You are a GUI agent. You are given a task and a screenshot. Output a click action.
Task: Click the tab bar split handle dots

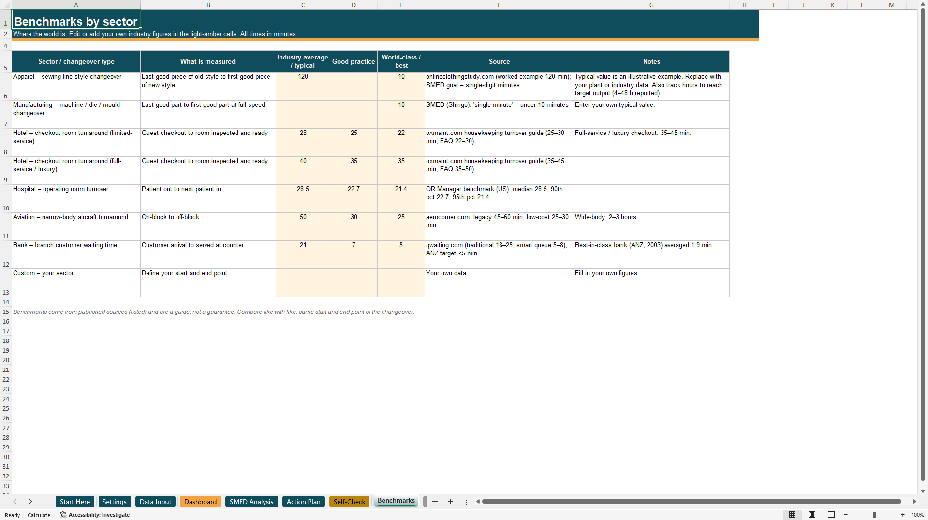pyautogui.click(x=466, y=502)
